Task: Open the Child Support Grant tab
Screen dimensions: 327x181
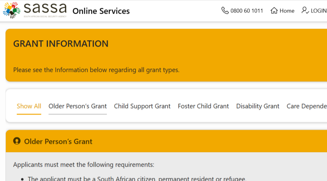Action: pos(142,106)
